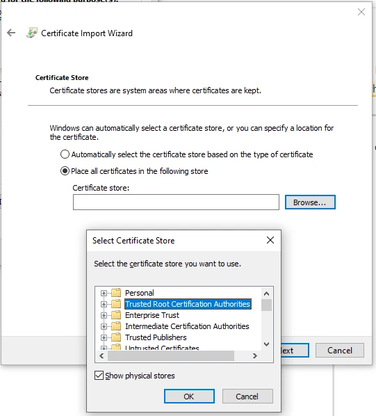Viewport: 376px width, 416px height.
Task: Click the Personal folder icon
Action: click(x=116, y=293)
